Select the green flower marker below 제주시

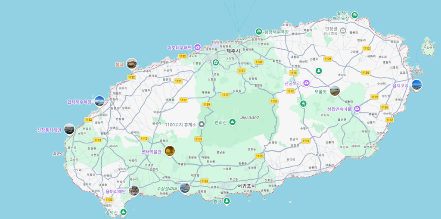215,63
